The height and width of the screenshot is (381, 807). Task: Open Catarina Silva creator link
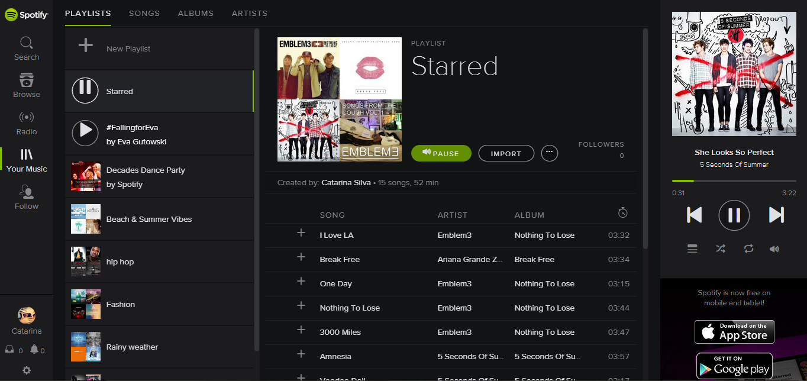(347, 183)
